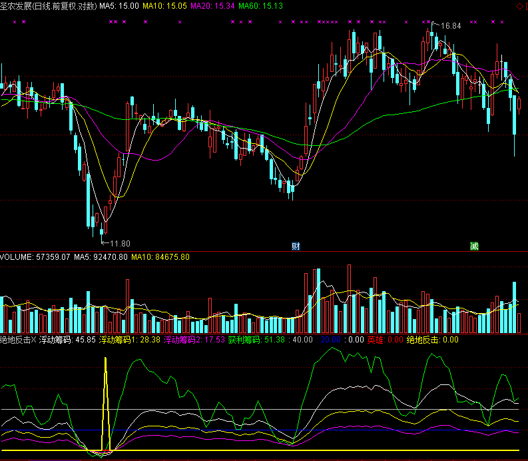Select the 圣农发展 stock title label
The width and height of the screenshot is (528, 461).
pyautogui.click(x=17, y=5)
